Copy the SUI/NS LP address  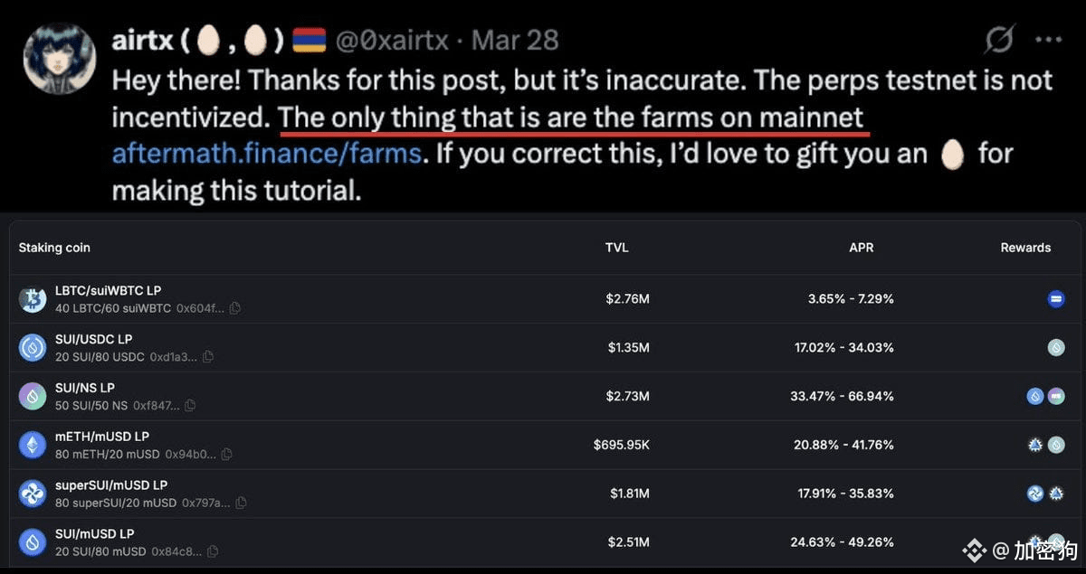(x=190, y=406)
